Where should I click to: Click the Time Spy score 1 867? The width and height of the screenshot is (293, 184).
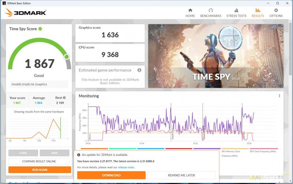(x=40, y=64)
